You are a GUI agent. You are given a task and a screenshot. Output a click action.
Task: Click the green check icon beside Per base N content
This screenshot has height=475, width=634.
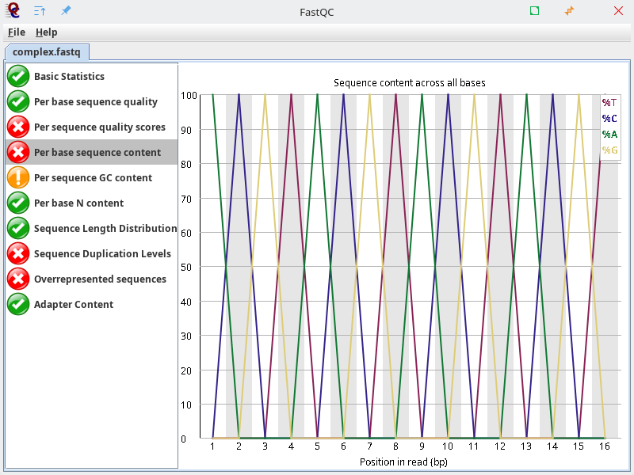tap(17, 203)
